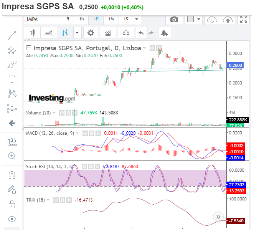Switch to candlestick chart style
The height and width of the screenshot is (230, 254).
32,33
